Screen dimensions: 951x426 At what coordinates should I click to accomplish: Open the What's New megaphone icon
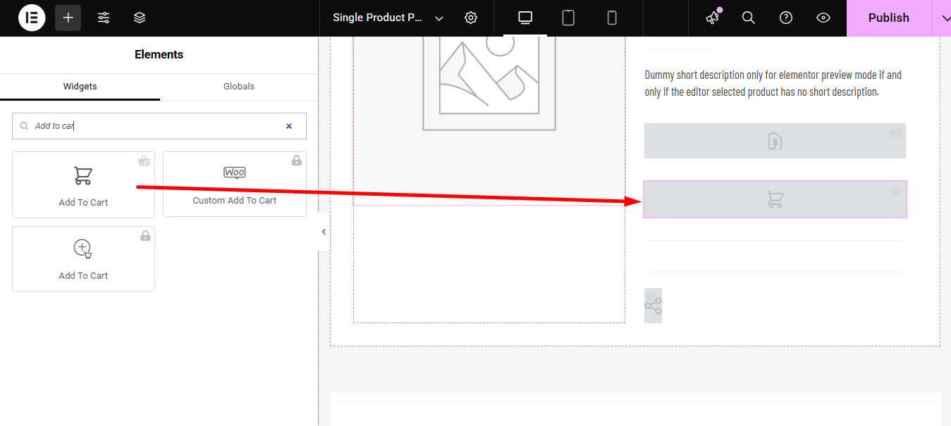click(711, 18)
